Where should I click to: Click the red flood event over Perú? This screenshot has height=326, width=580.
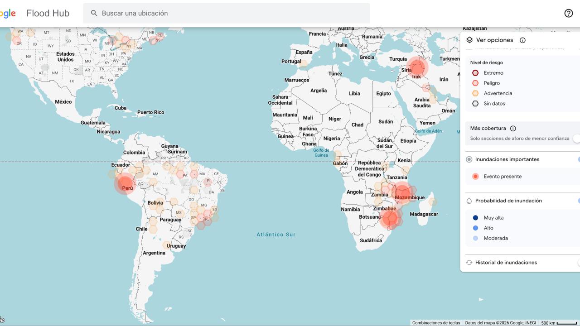pyautogui.click(x=126, y=184)
